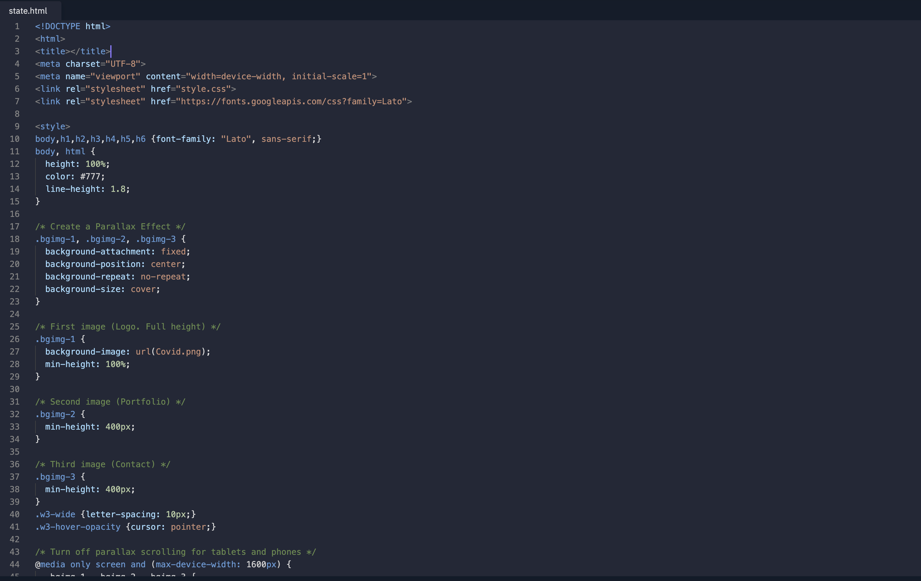Screen dimensions: 921x581
Task: Click the Covid.png image filename
Action: [x=178, y=352]
